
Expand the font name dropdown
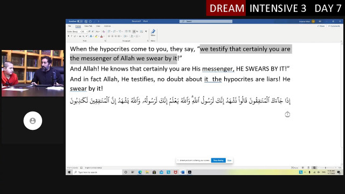click(x=80, y=32)
